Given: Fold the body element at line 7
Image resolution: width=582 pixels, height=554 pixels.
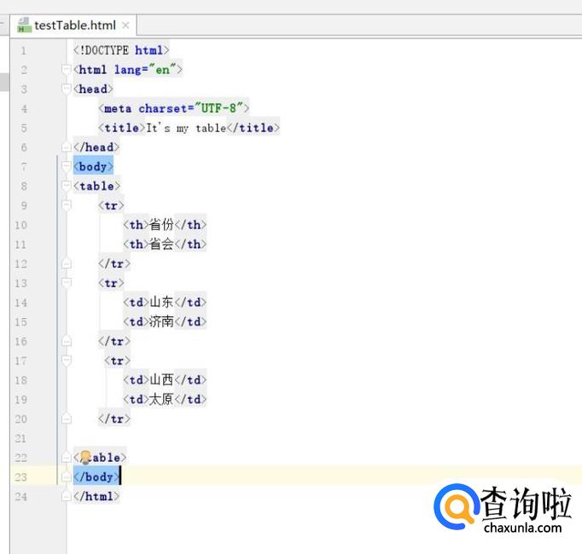Looking at the screenshot, I should [67, 166].
